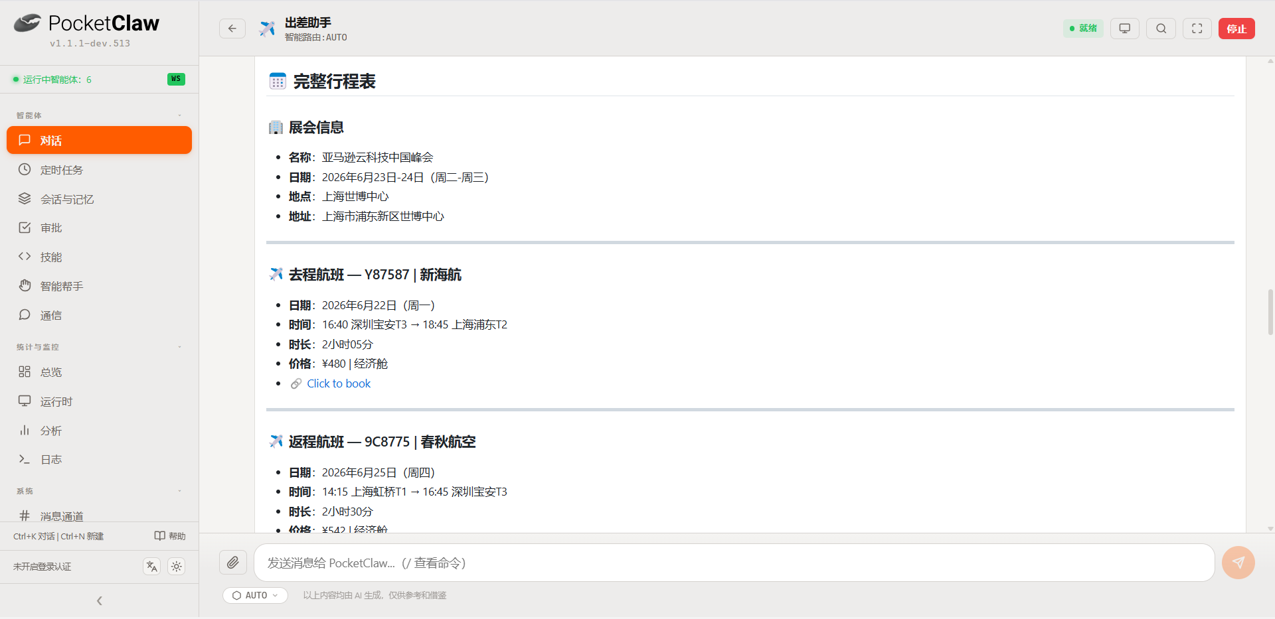Focus the message input field
Image resolution: width=1275 pixels, height=619 pixels.
[734, 563]
